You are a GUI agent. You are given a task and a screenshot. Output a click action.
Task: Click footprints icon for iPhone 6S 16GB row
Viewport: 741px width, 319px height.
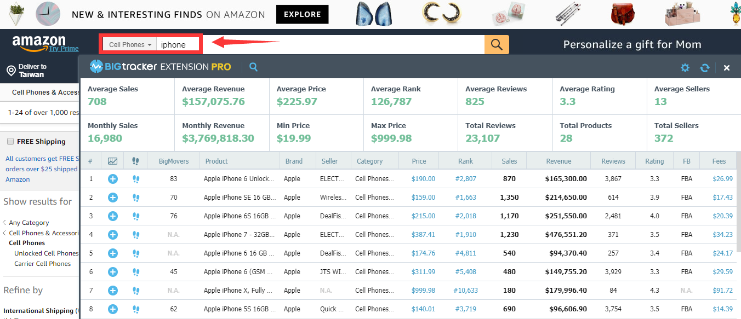coord(136,216)
